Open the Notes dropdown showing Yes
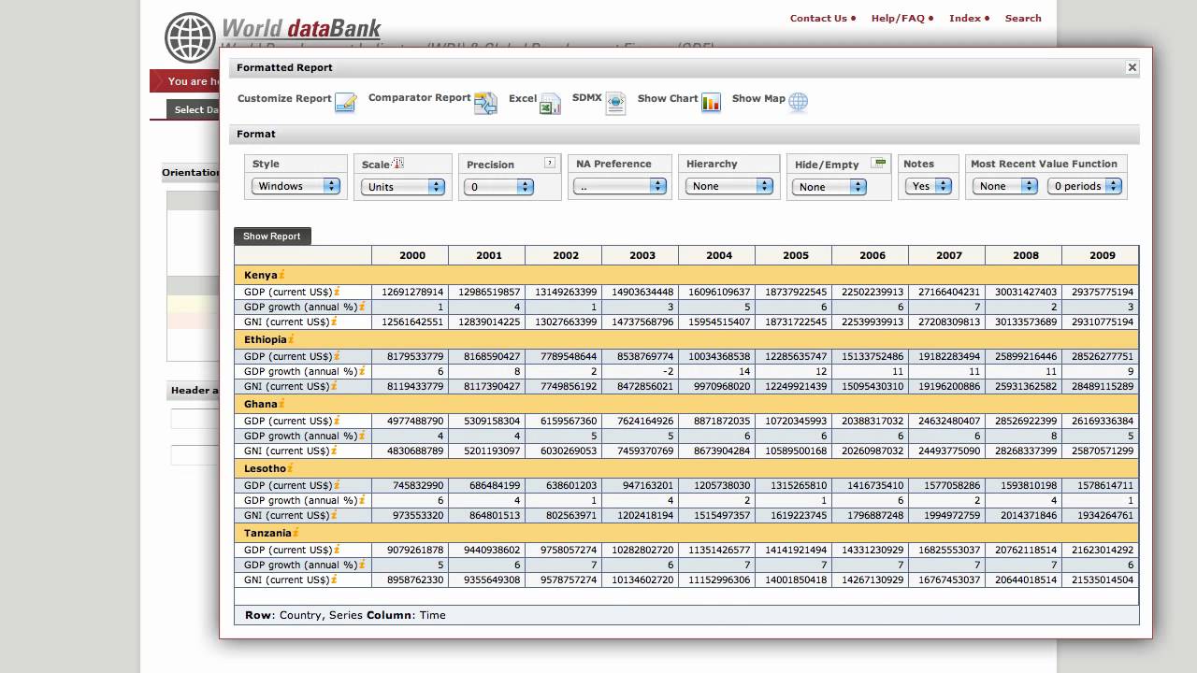1197x673 pixels. (x=929, y=186)
